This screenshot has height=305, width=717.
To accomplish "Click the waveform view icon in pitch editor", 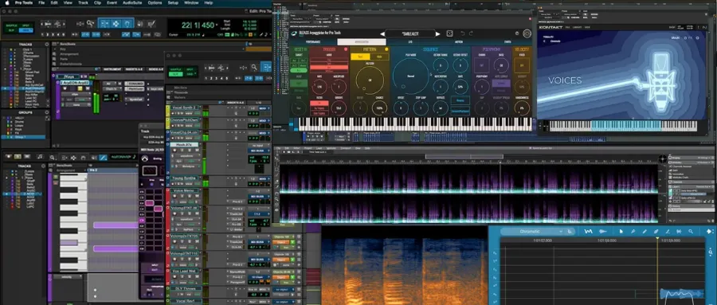I will (x=589, y=232).
